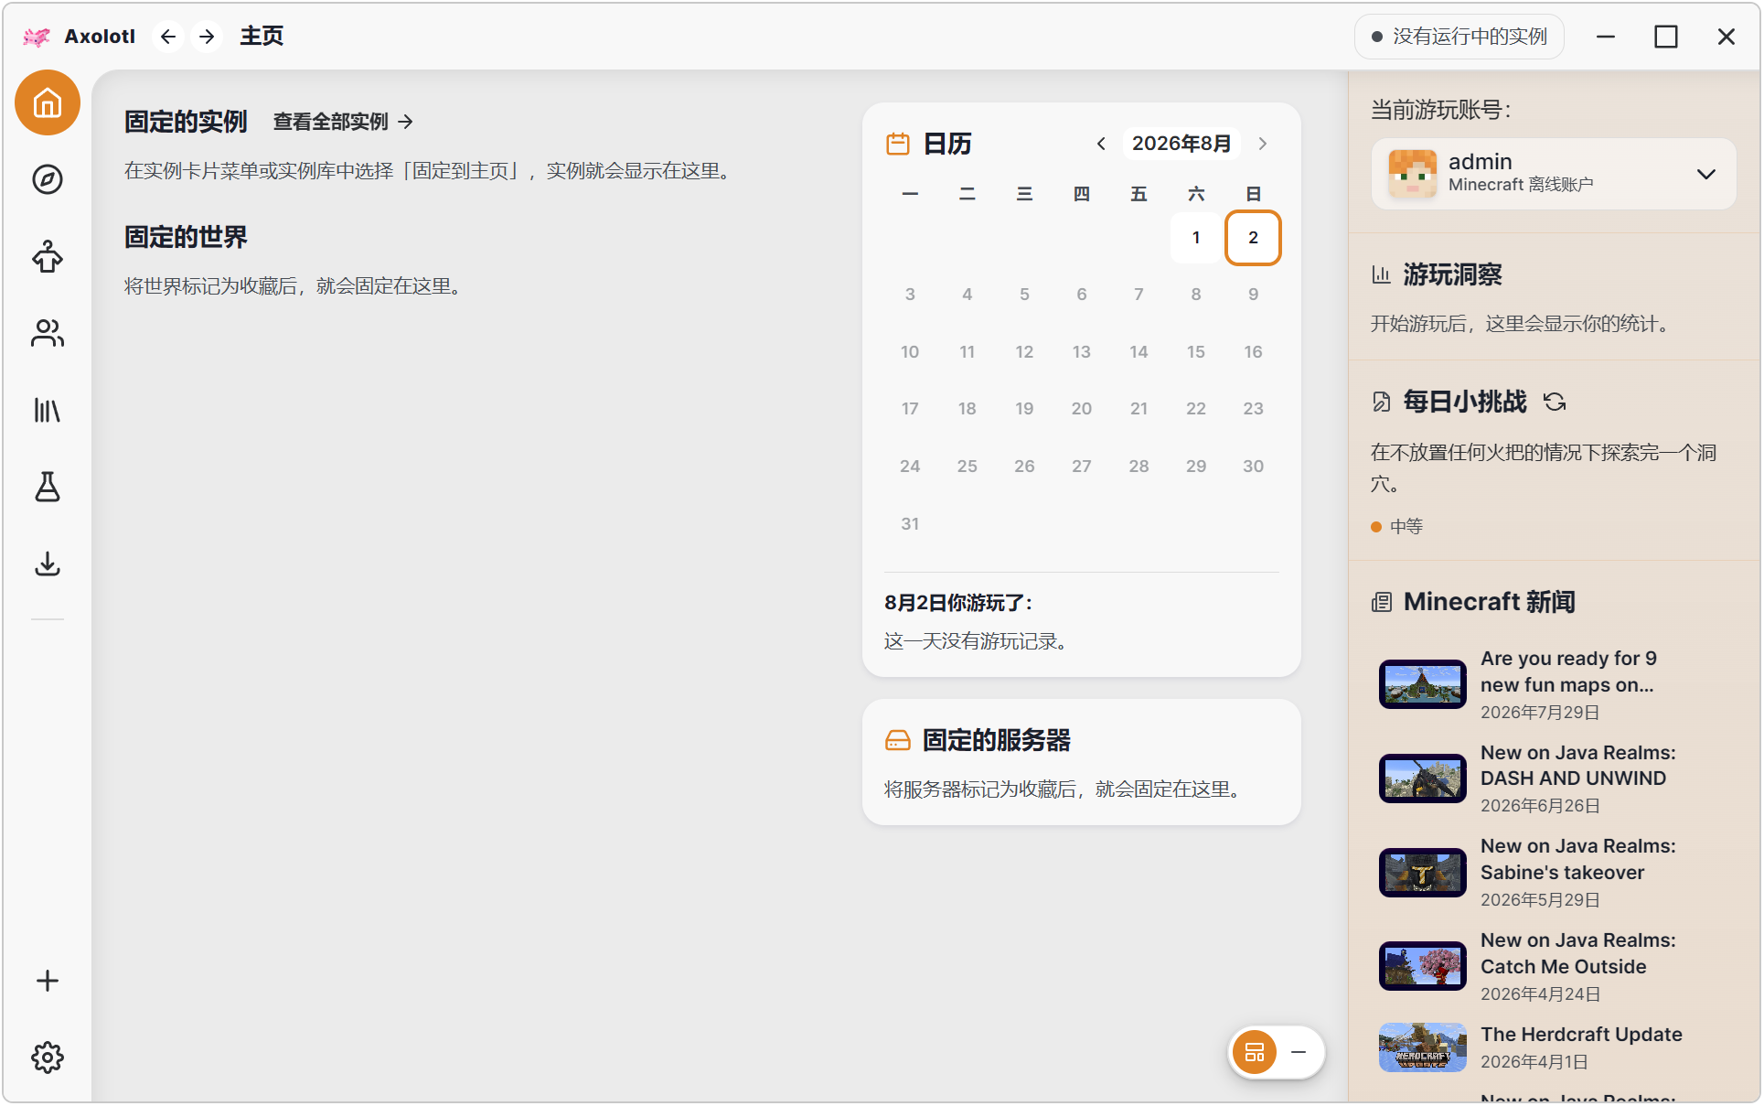Click the minus button beside layout widget
Screen dimensions: 1764x1106
coord(1299,1052)
